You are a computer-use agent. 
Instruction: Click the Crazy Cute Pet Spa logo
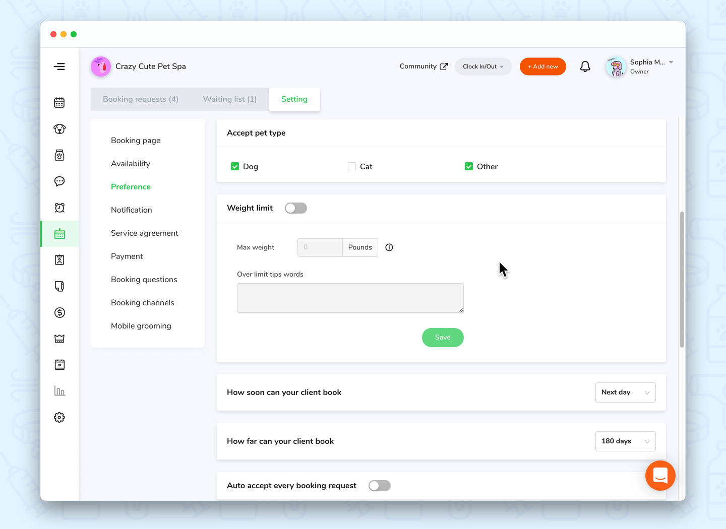(x=101, y=67)
